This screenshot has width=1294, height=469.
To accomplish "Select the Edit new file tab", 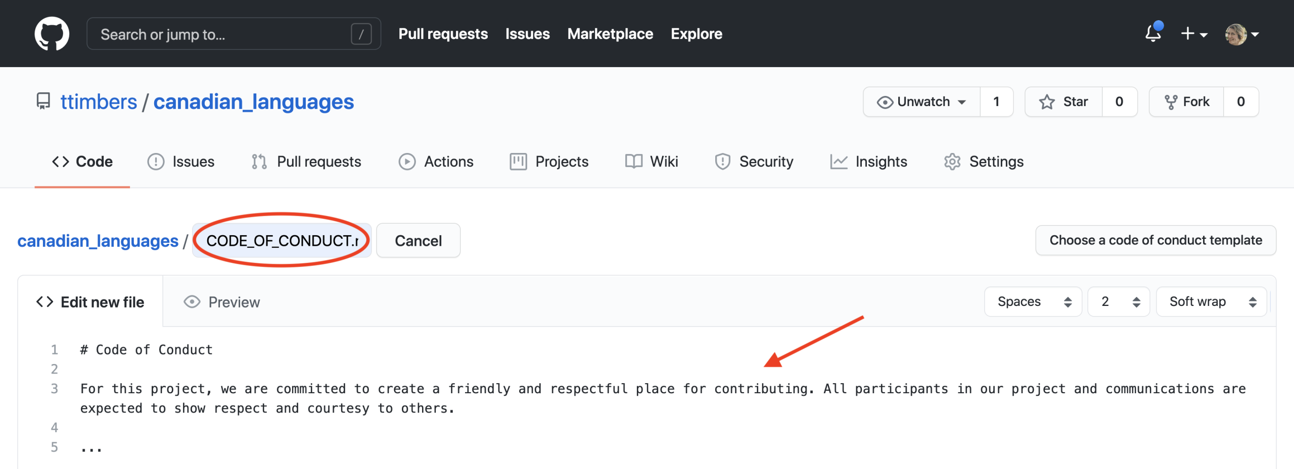I will click(90, 302).
